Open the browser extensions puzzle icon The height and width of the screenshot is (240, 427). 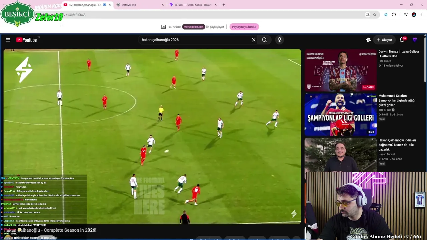click(394, 15)
